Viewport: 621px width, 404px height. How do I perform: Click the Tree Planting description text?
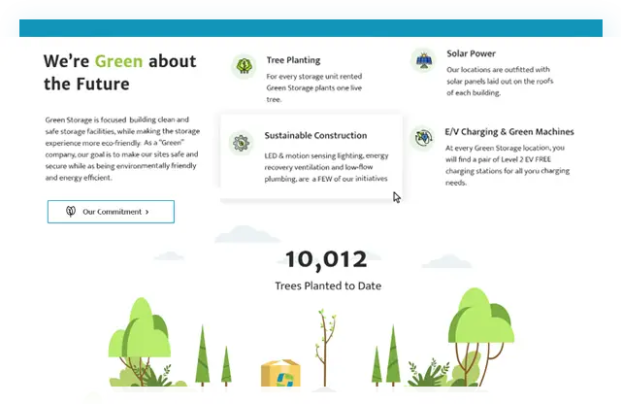click(x=314, y=87)
